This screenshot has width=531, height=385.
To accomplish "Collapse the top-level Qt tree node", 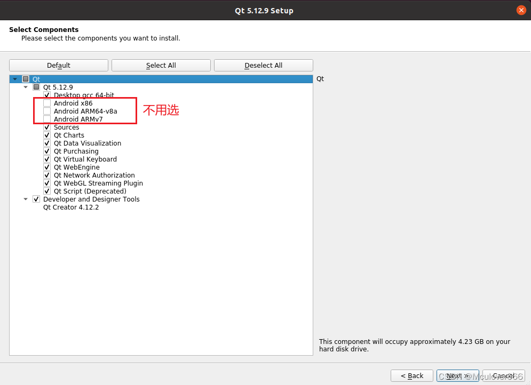I will pyautogui.click(x=15, y=78).
